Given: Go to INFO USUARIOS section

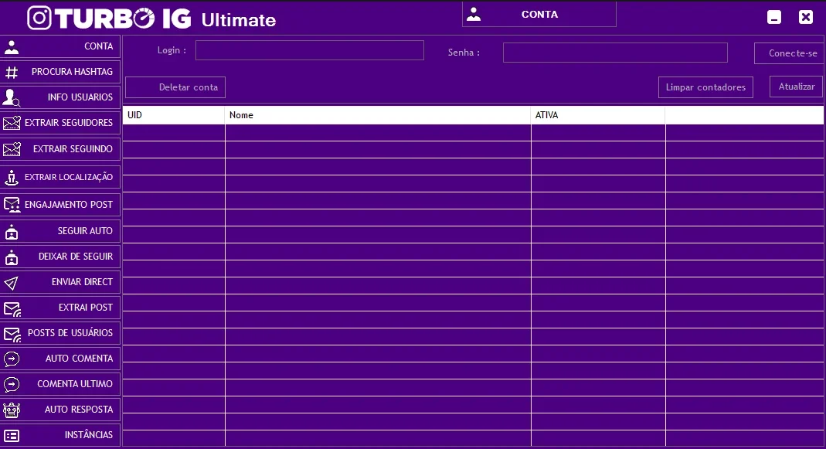Looking at the screenshot, I should click(60, 97).
